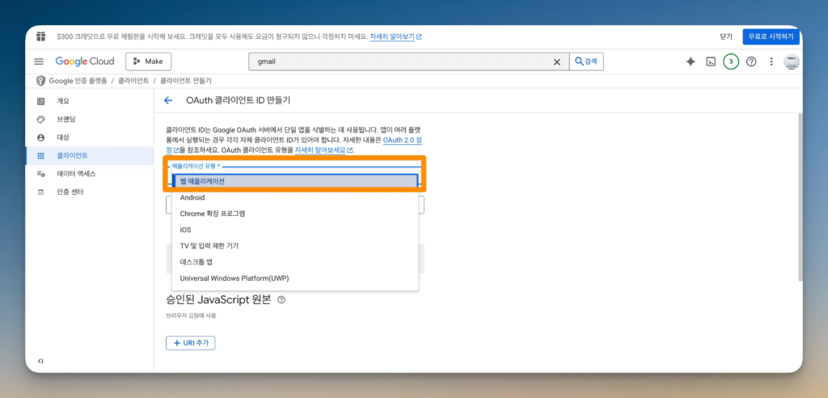Click the 개요 dashboard icon
This screenshot has height=398, width=828.
(40, 101)
